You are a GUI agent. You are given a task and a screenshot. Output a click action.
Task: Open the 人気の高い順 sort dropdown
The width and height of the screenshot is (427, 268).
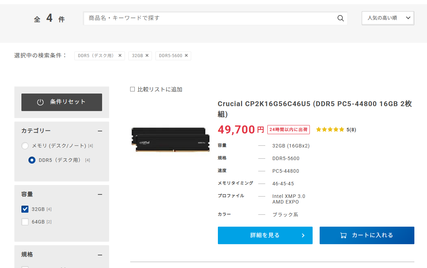[x=388, y=18]
